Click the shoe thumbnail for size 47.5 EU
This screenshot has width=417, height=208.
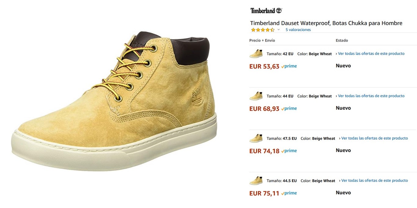(256, 138)
